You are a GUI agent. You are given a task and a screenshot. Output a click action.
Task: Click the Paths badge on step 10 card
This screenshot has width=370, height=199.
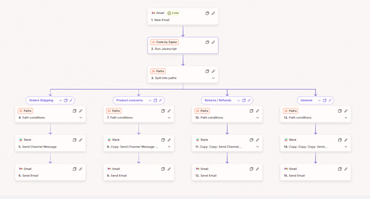[x=202, y=111]
